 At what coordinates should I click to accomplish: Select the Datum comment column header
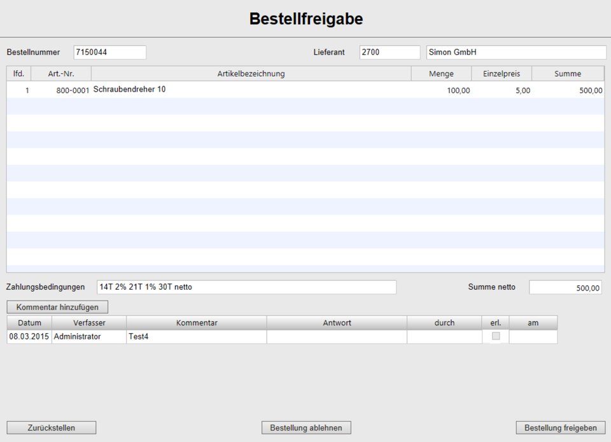(x=29, y=323)
